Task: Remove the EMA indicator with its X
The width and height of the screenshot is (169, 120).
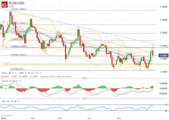Action: point(41,73)
